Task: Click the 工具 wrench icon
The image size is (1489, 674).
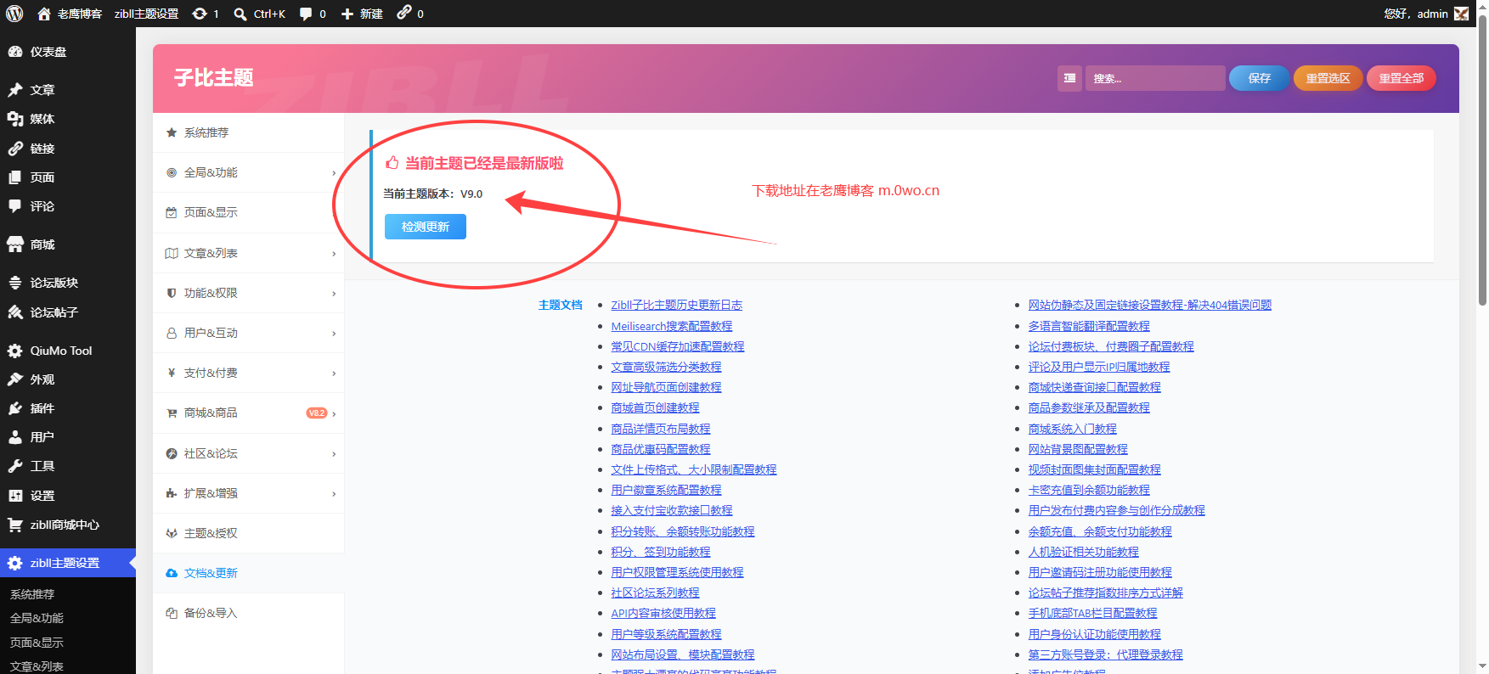Action: pyautogui.click(x=15, y=466)
